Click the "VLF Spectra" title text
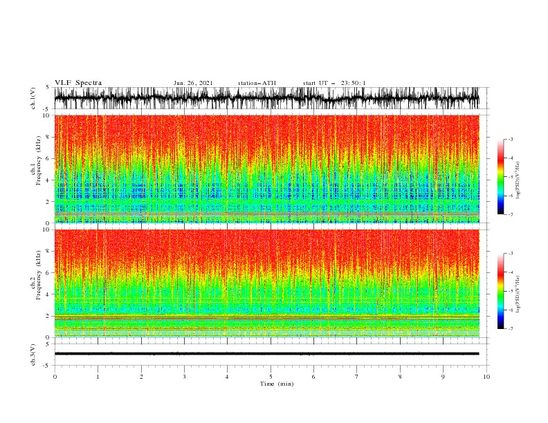Image resolution: width=548 pixels, height=423 pixels. pos(78,83)
